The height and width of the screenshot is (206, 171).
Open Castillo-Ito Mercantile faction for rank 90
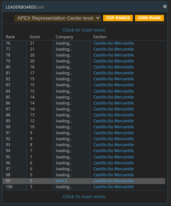(114, 127)
